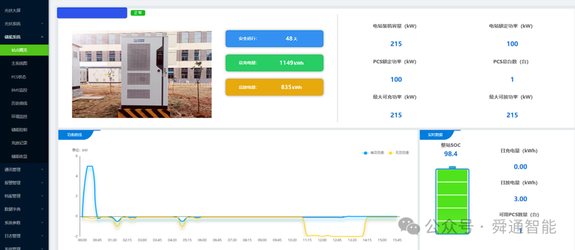Expand the 通讯管理 sidebar group
Viewport: 575px width, 250px height.
point(24,170)
